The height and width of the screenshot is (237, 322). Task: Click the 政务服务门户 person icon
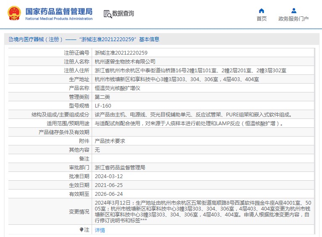point(293,11)
